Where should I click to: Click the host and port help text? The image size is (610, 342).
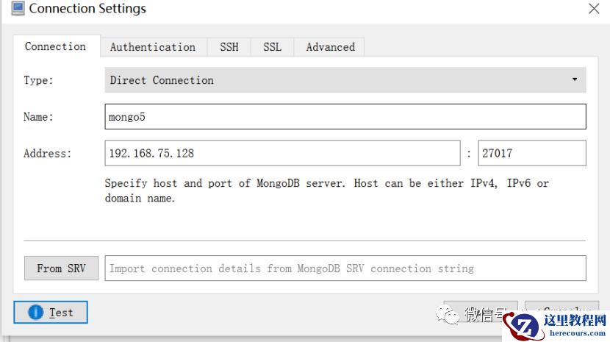click(x=327, y=190)
